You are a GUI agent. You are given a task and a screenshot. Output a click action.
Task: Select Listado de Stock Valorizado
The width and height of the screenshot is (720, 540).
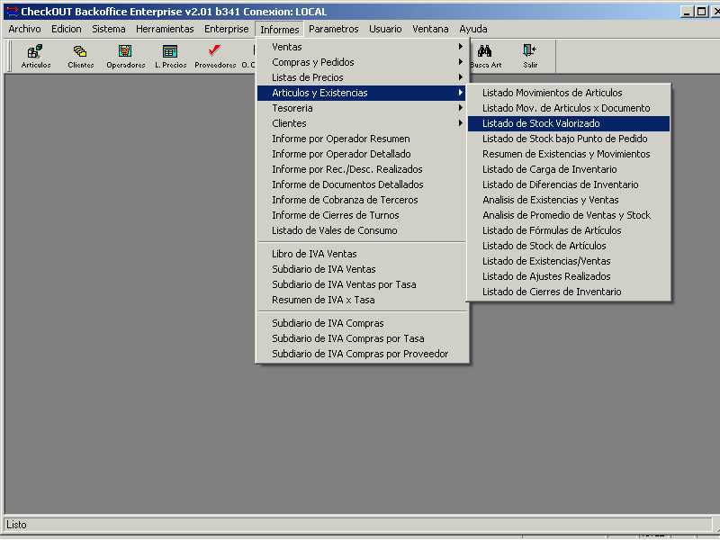569,123
